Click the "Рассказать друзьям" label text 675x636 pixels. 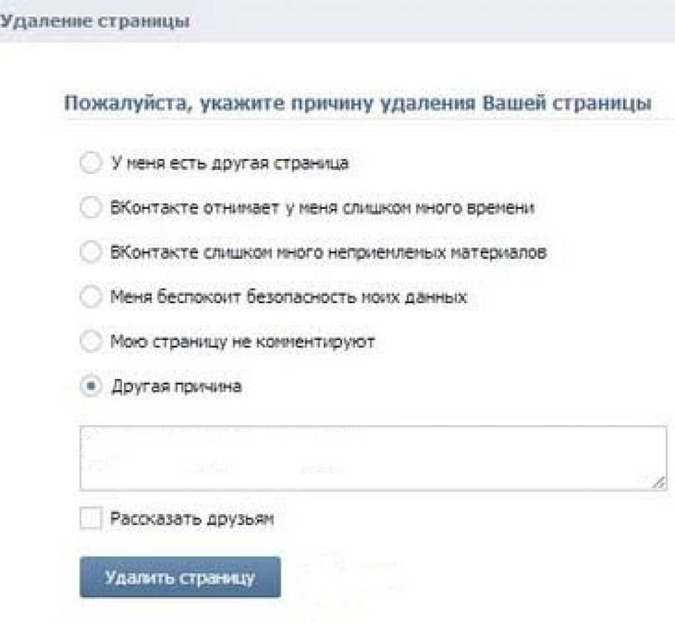click(192, 519)
